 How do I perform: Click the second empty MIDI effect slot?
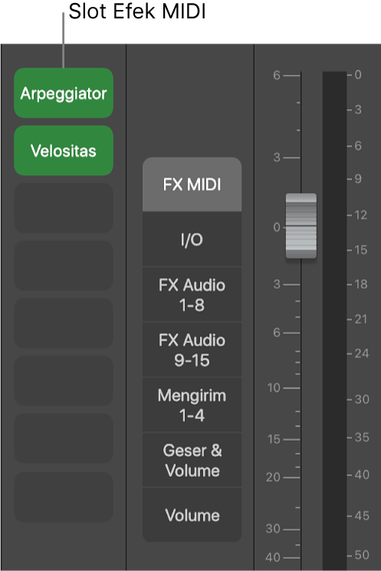pyautogui.click(x=64, y=265)
